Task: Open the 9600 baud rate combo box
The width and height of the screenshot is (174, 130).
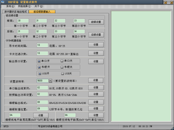Action: pyautogui.click(x=44, y=81)
